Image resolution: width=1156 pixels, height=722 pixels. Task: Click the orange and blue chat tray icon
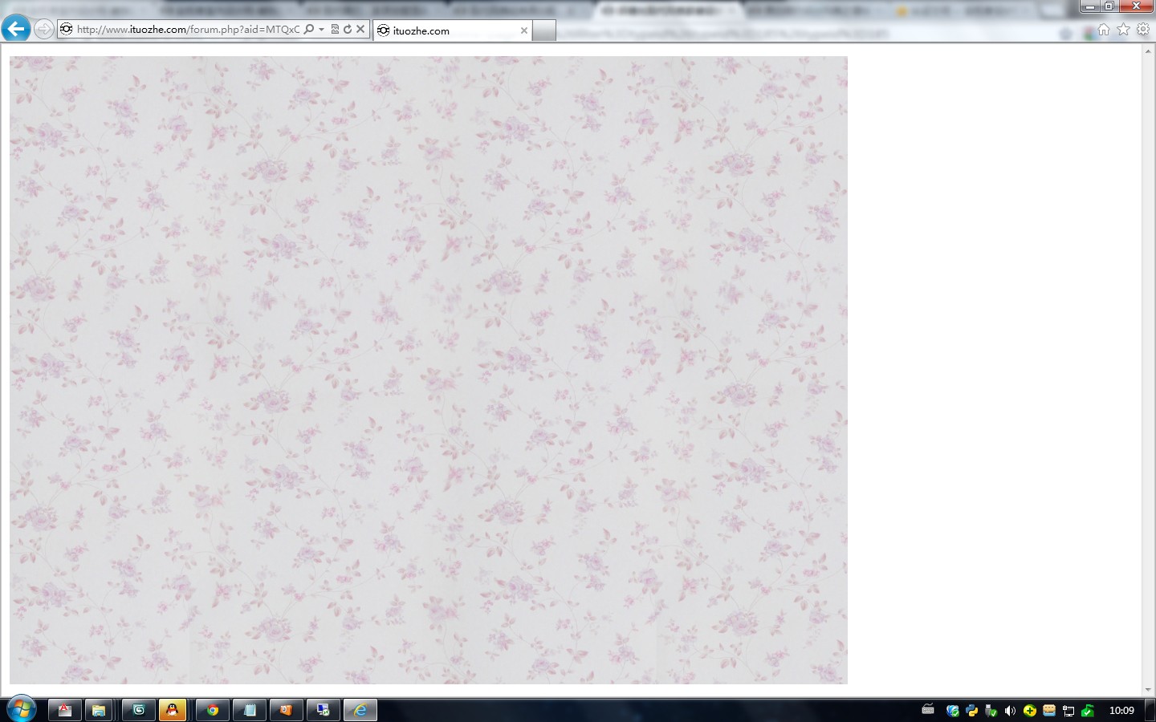pyautogui.click(x=1048, y=710)
